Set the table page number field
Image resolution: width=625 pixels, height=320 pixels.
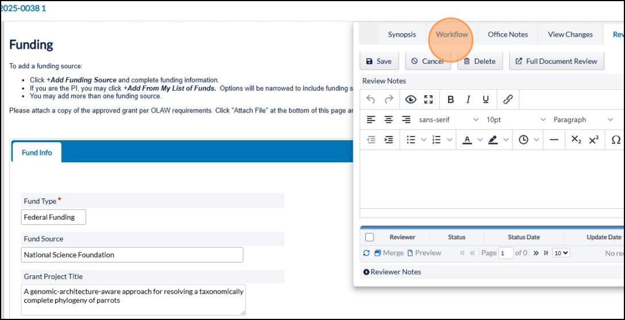coord(506,253)
